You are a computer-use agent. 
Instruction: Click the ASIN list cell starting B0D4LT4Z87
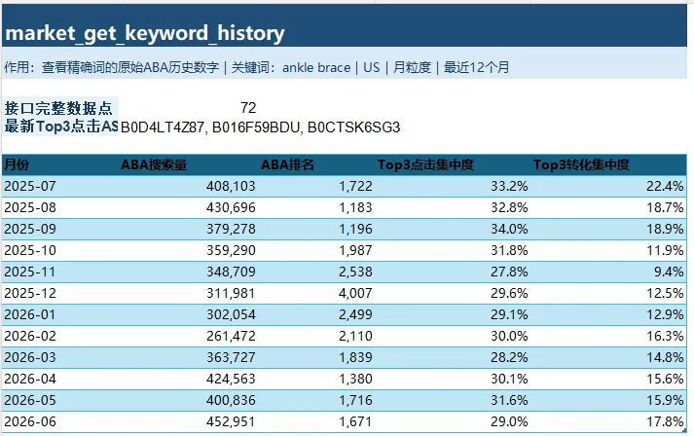pos(260,127)
